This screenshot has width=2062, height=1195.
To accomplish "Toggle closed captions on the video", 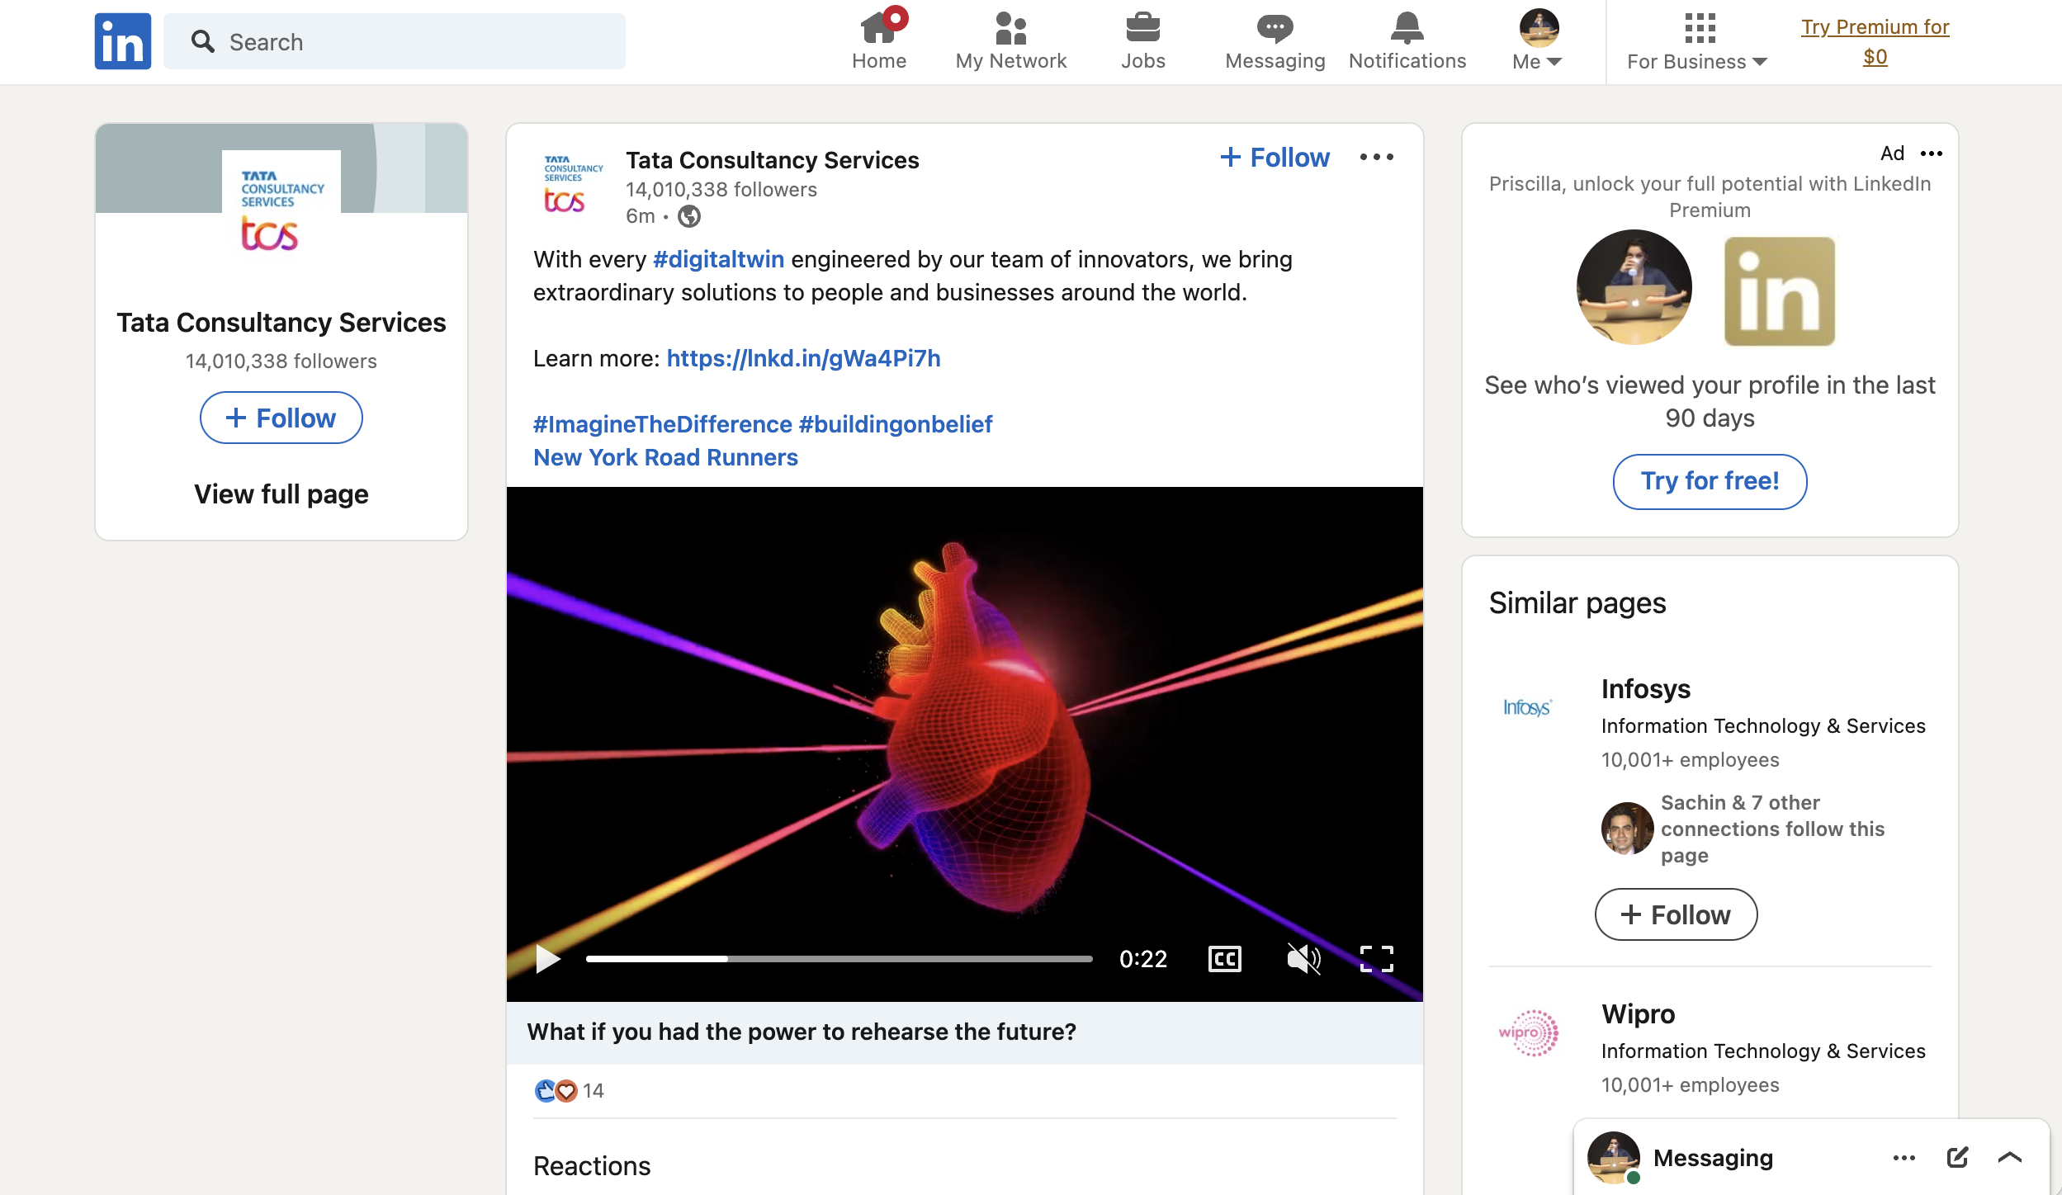I will click(x=1224, y=959).
